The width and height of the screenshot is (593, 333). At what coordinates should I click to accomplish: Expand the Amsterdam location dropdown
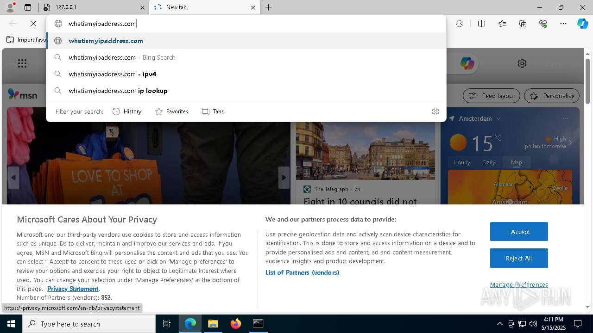pos(498,119)
